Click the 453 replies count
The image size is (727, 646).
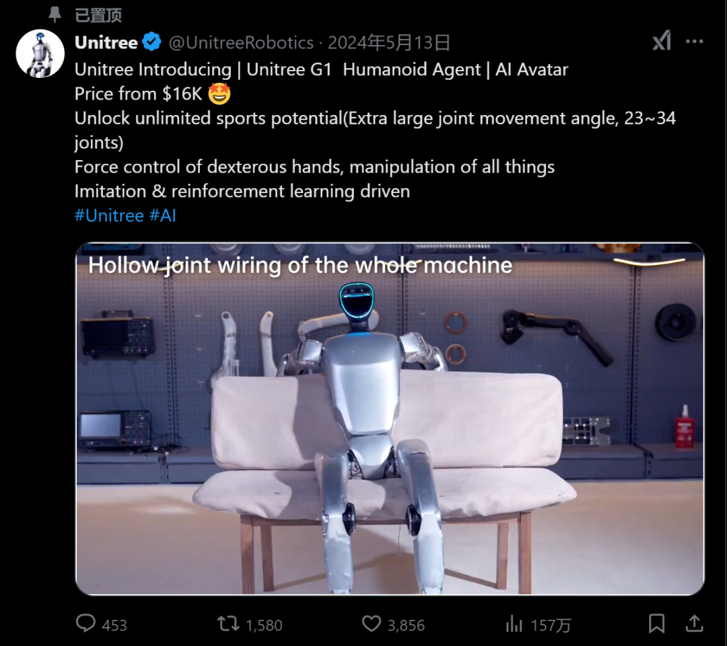pyautogui.click(x=114, y=625)
